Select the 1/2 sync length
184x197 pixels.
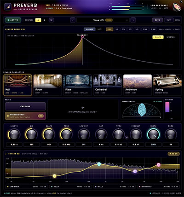[130, 29]
